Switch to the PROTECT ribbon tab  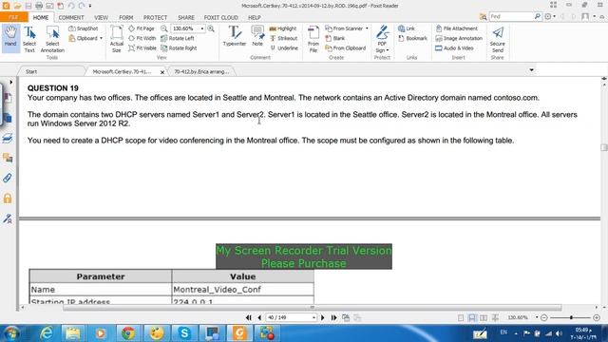coord(155,17)
